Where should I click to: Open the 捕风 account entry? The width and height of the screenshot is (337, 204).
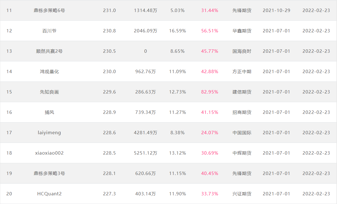pos(49,112)
